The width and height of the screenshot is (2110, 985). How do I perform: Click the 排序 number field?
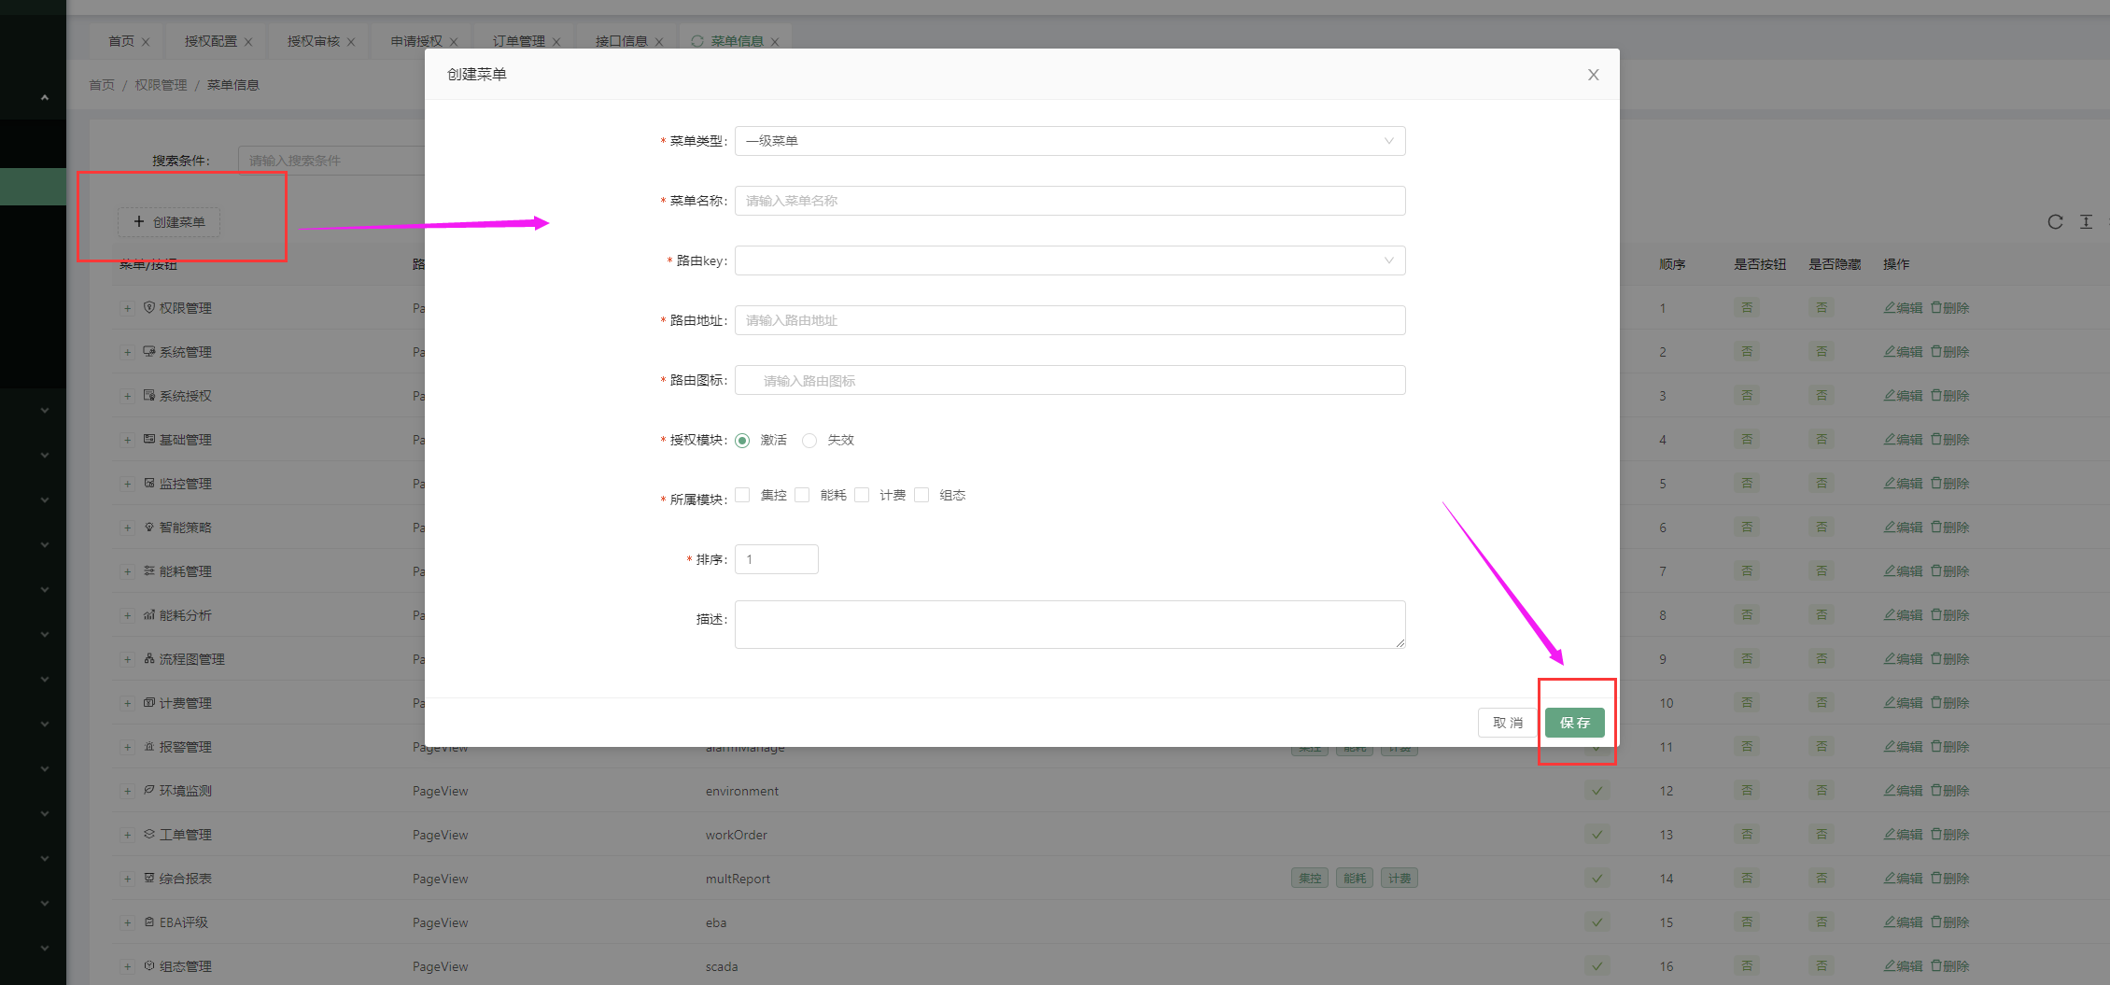(x=777, y=559)
